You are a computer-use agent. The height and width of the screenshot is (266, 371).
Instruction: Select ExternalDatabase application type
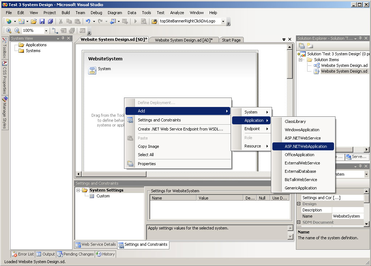coord(303,171)
